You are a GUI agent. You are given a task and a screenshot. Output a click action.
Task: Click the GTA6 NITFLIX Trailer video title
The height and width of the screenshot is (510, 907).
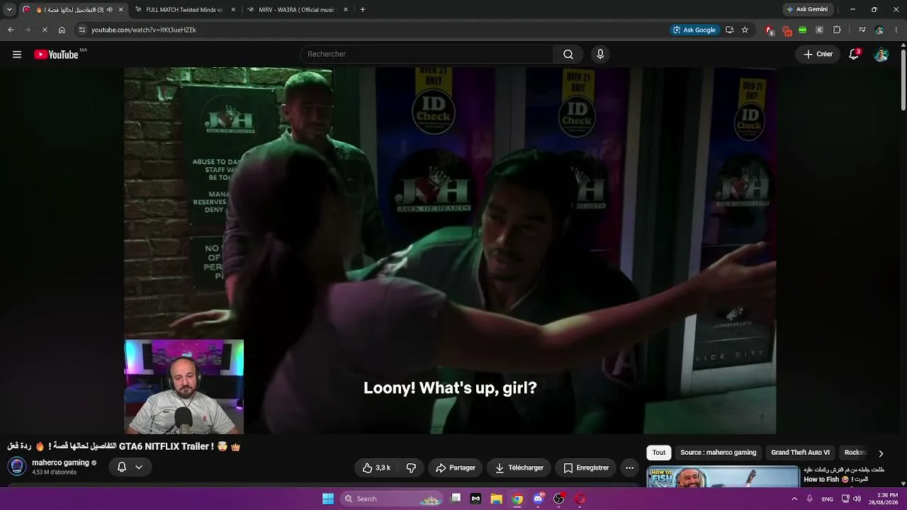(x=124, y=447)
